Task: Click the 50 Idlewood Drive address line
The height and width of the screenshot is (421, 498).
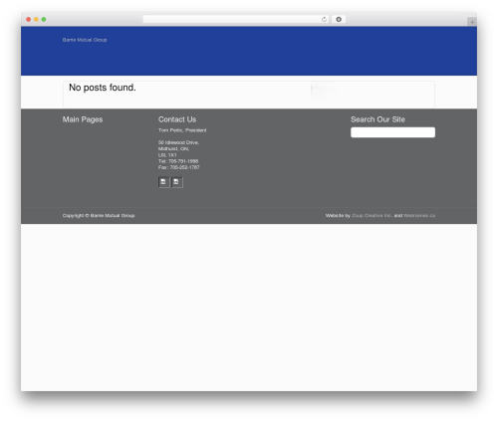Action: (x=178, y=142)
